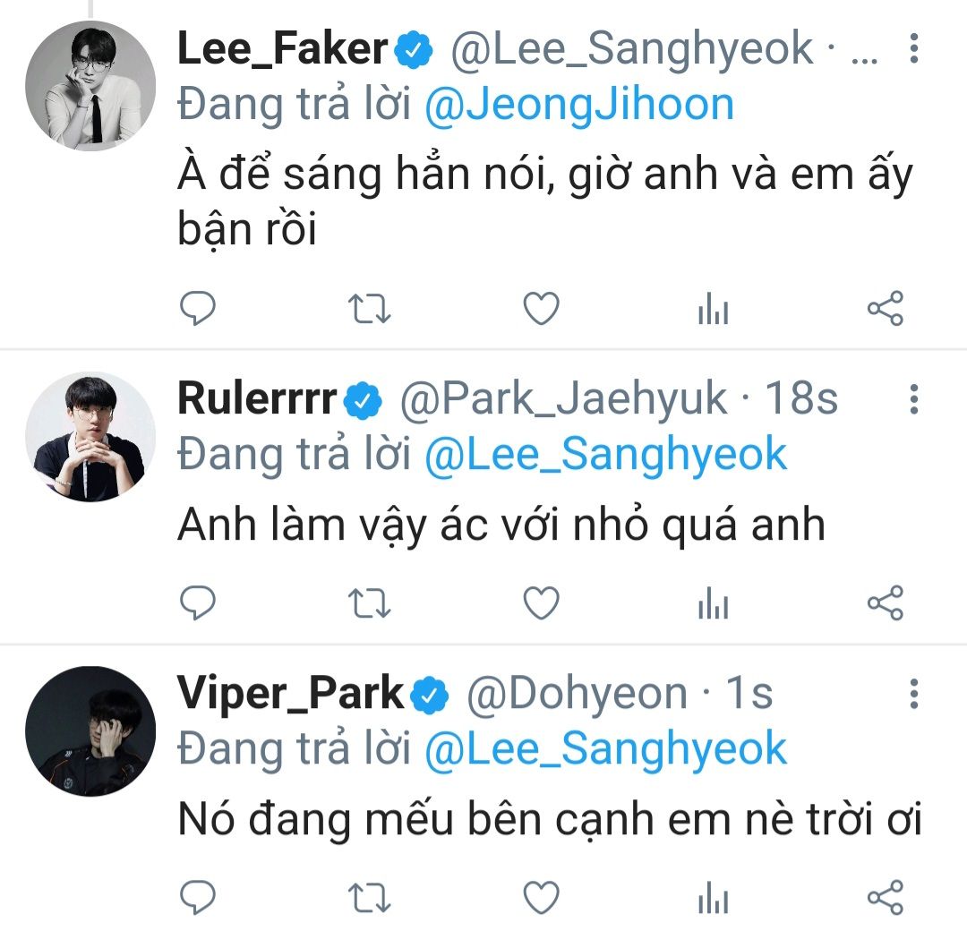
Task: Open more options for Rulerrrr's tweet
Action: (x=913, y=399)
